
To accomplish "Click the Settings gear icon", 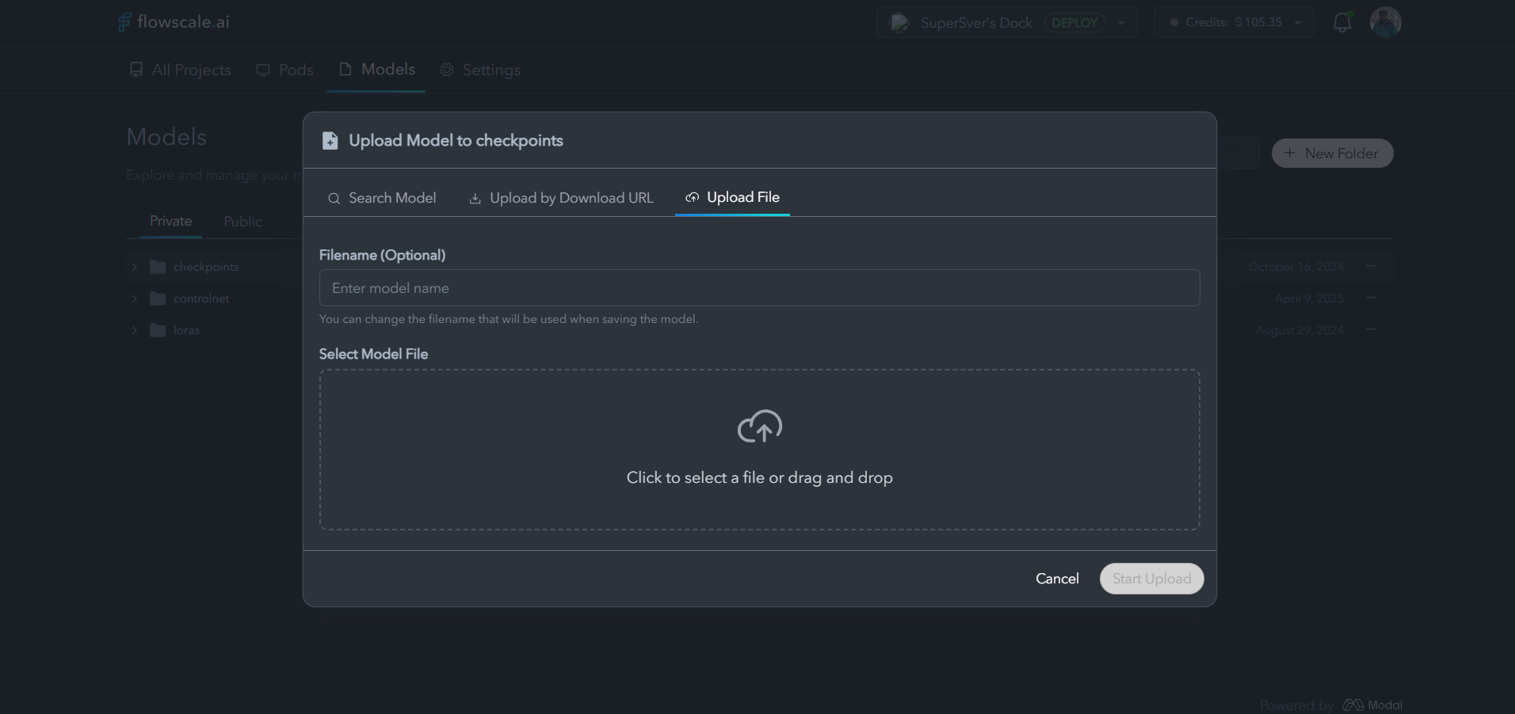I will 446,70.
